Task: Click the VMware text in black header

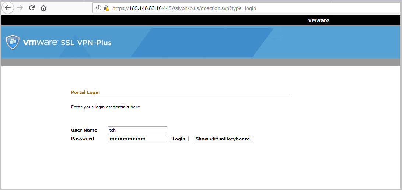Action: pos(319,21)
